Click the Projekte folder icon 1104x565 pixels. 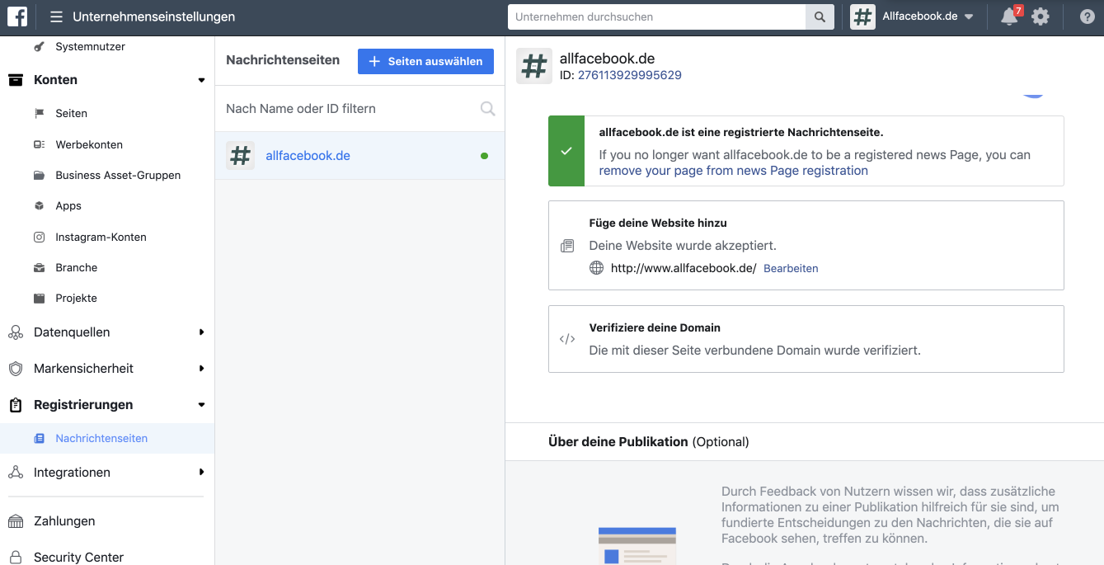(x=39, y=299)
